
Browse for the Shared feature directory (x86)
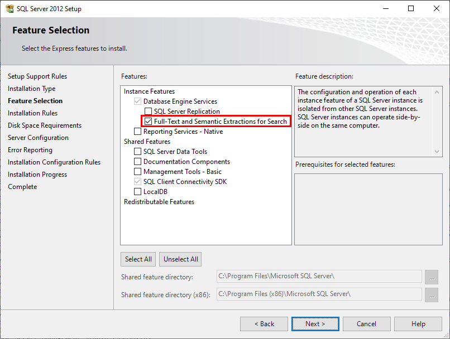(431, 294)
